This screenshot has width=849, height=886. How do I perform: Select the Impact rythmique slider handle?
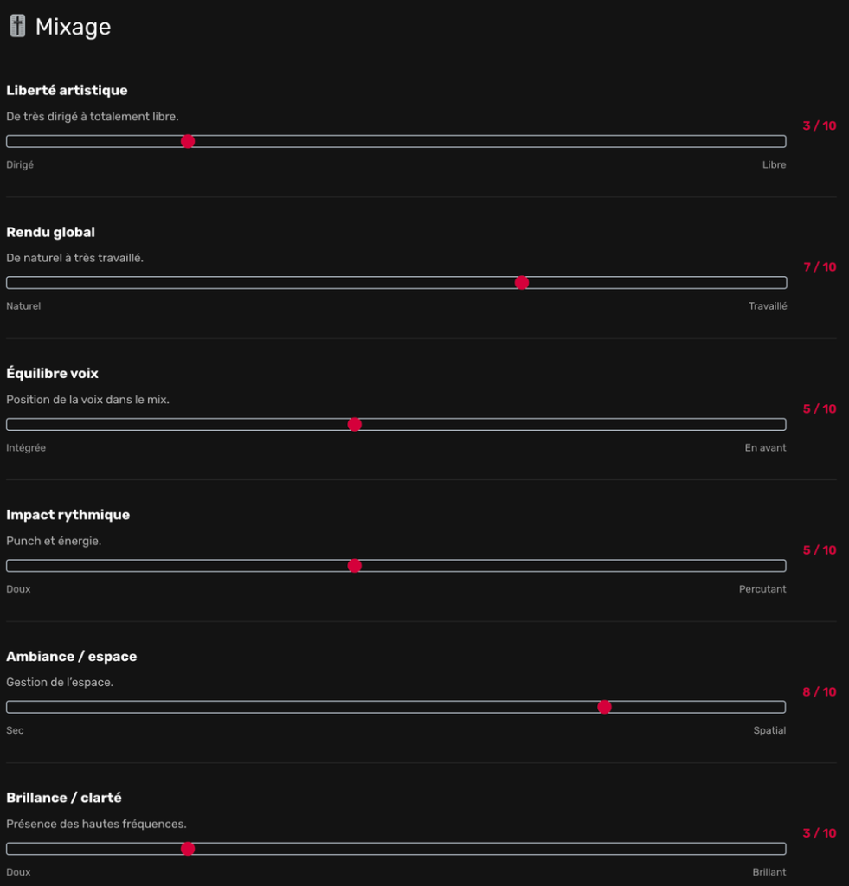click(x=354, y=565)
